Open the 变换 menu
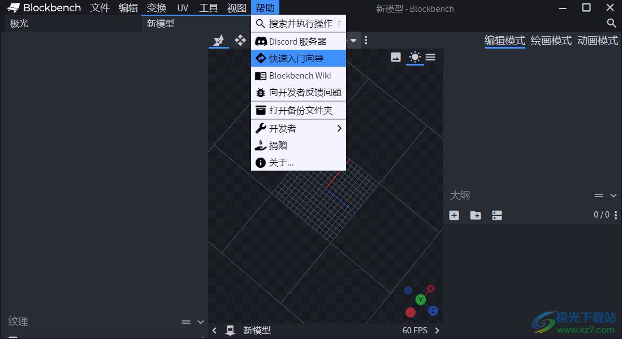The width and height of the screenshot is (622, 339). coord(156,7)
